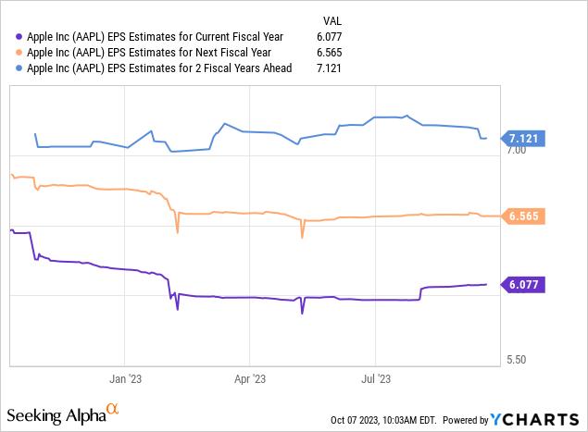Click the Seeking Alpha orange alpha symbol

[112, 408]
